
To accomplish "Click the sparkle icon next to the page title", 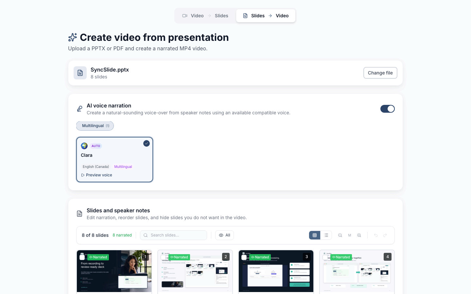I will (x=73, y=37).
